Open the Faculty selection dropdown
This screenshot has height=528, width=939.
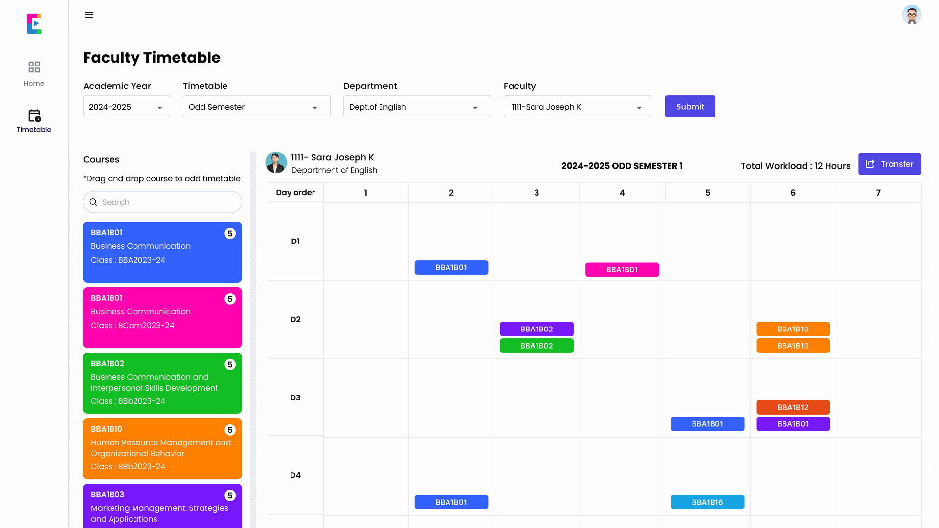click(x=577, y=107)
